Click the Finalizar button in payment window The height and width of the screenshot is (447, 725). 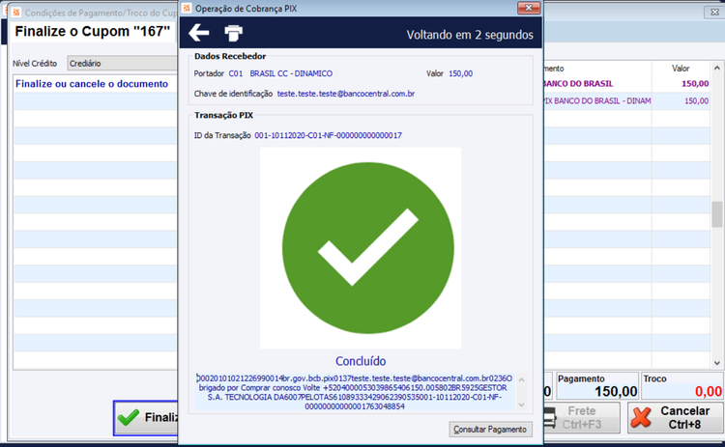pos(146,417)
